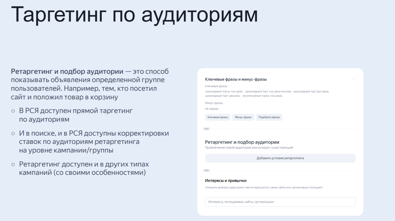Click the Подобрать фразы button

click(269, 117)
